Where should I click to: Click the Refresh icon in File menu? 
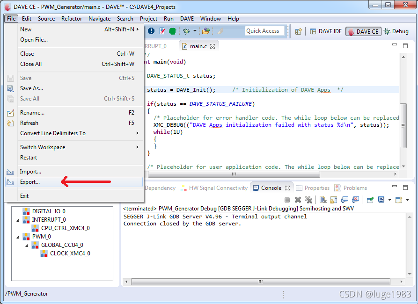point(10,123)
